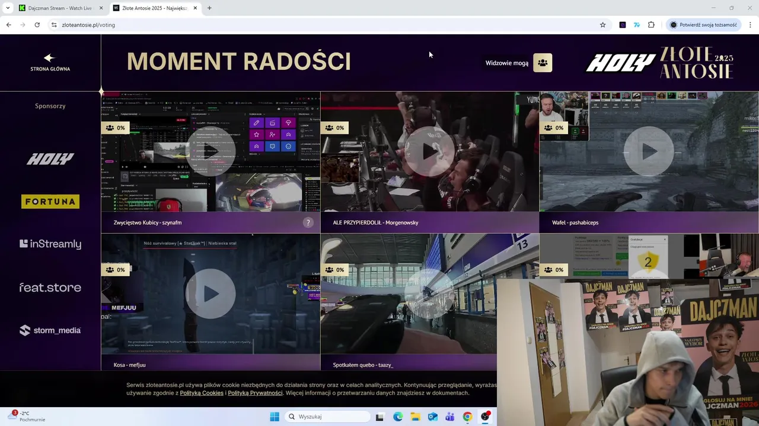Screen dimensions: 759x426
Task: Click the Wafel - pashabiceps caption
Action: [575, 222]
